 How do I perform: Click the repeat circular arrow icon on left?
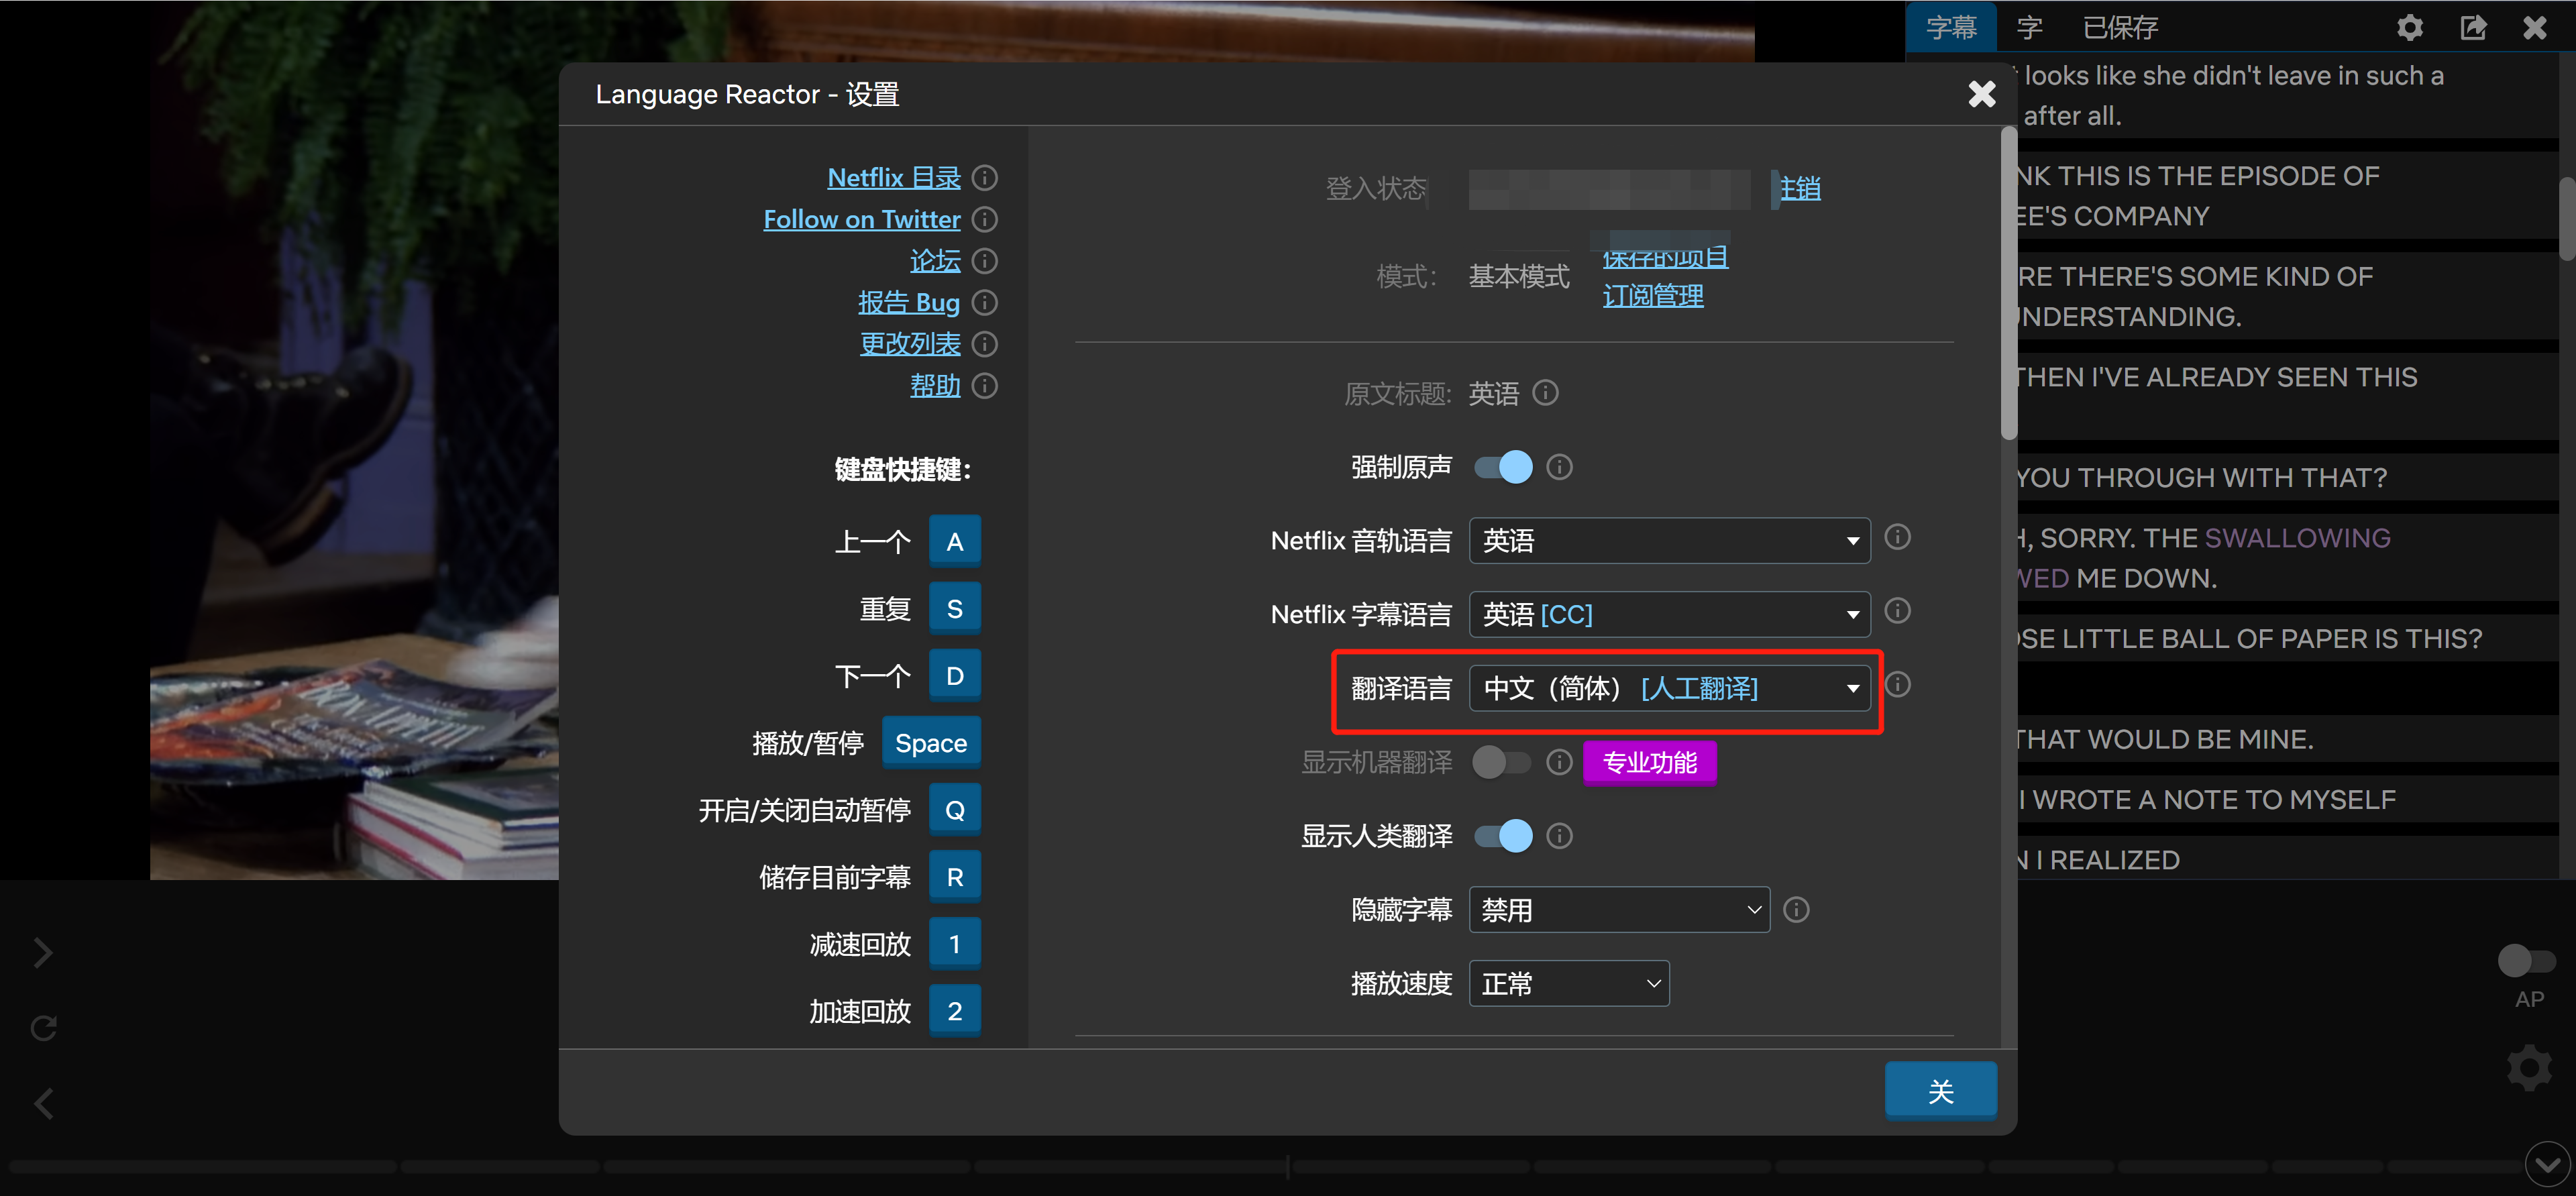pos(43,1028)
